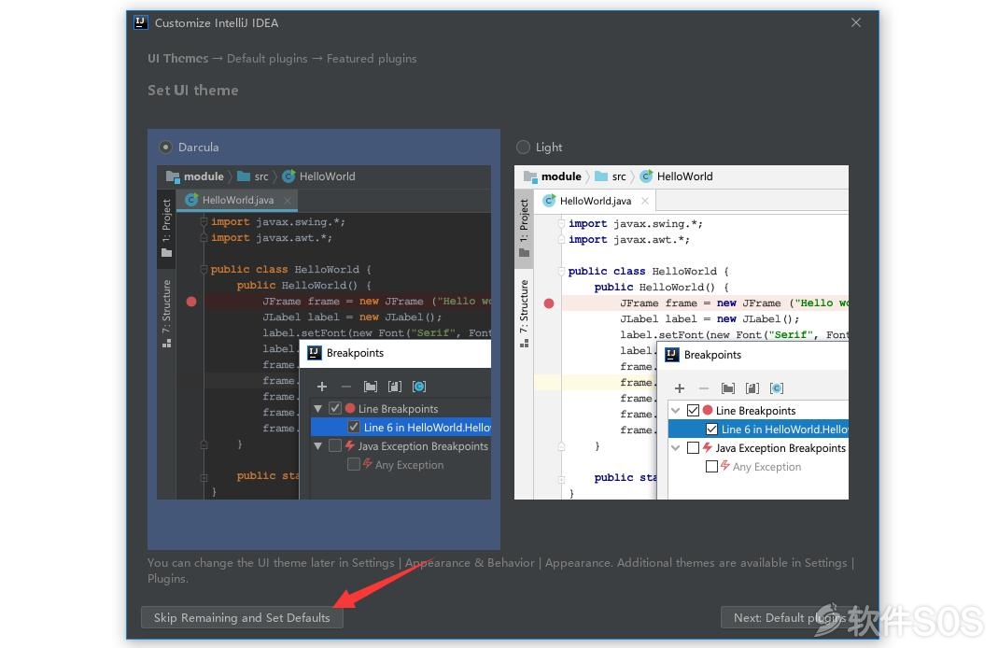The width and height of the screenshot is (998, 648).
Task: Click Breakpoints window icon in Darcula preview
Action: pos(315,353)
